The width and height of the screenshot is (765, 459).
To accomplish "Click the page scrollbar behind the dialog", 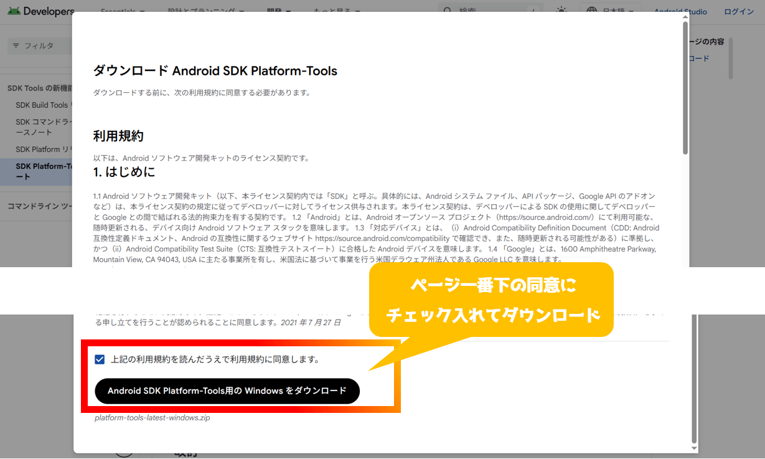I will (x=731, y=59).
